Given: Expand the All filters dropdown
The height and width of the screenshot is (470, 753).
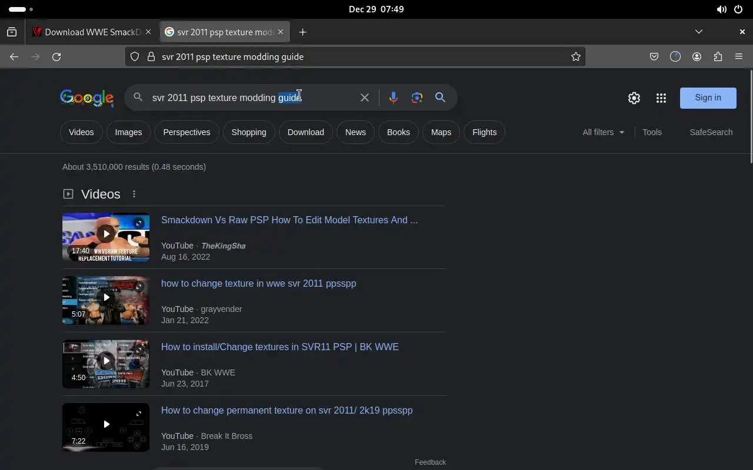Looking at the screenshot, I should coord(604,132).
